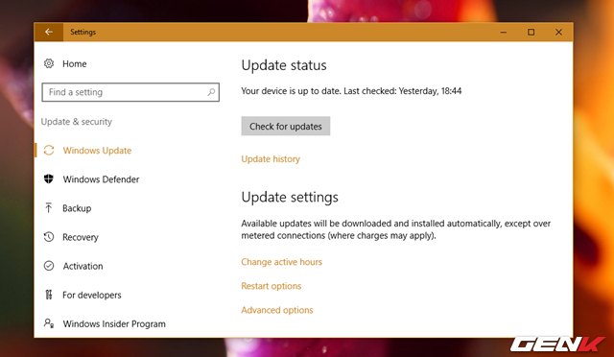The height and width of the screenshot is (357, 614).
Task: Click the Update & security category label
Action: point(77,122)
